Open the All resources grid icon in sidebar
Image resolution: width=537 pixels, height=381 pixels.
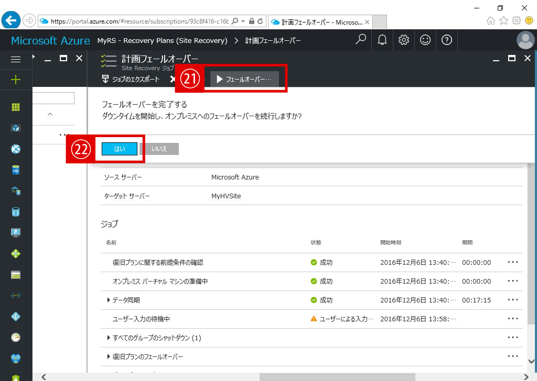point(16,107)
